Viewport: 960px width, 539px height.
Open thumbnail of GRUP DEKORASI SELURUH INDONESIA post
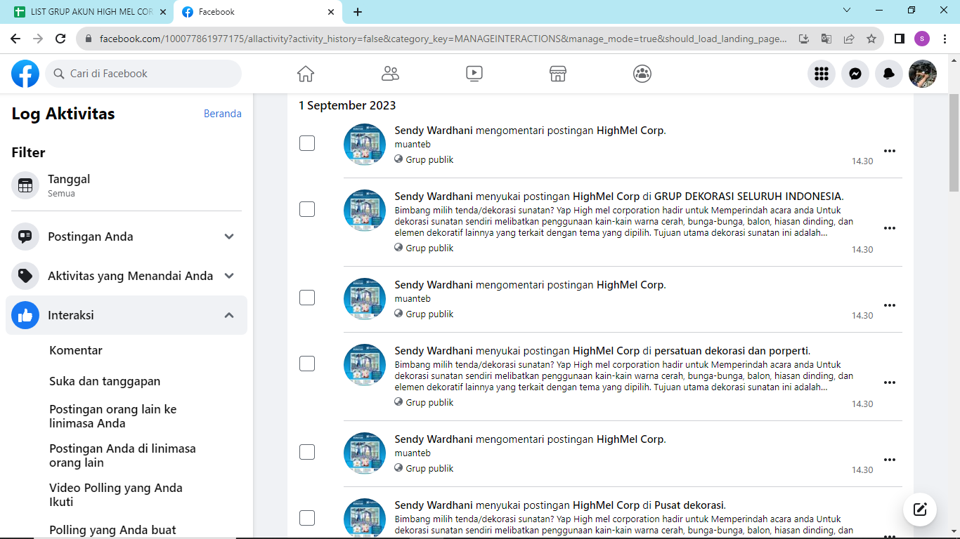click(x=365, y=210)
